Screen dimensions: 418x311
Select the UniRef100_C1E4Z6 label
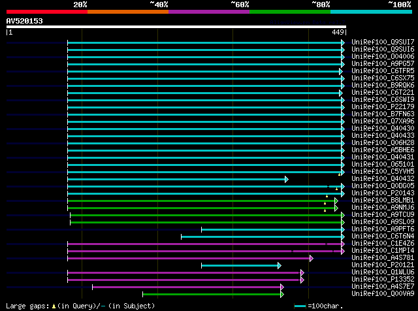pos(383,244)
